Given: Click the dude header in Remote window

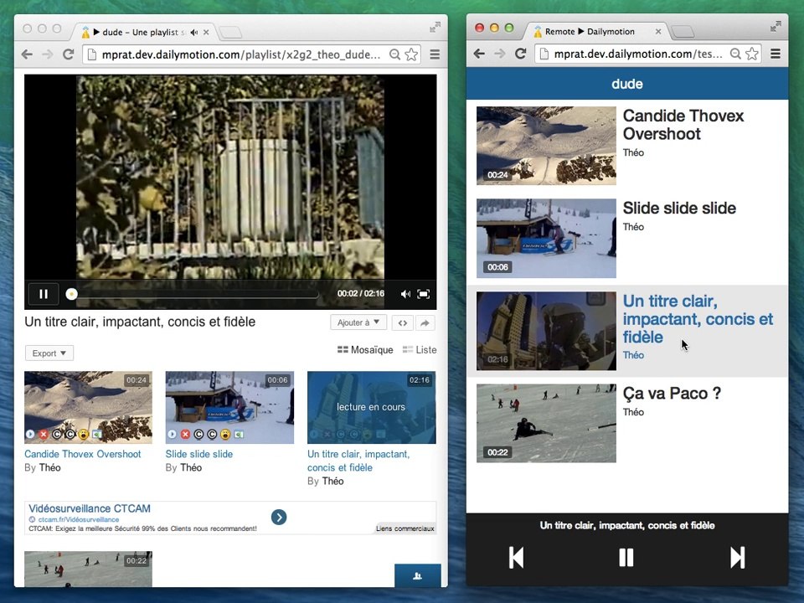Looking at the screenshot, I should [x=627, y=84].
